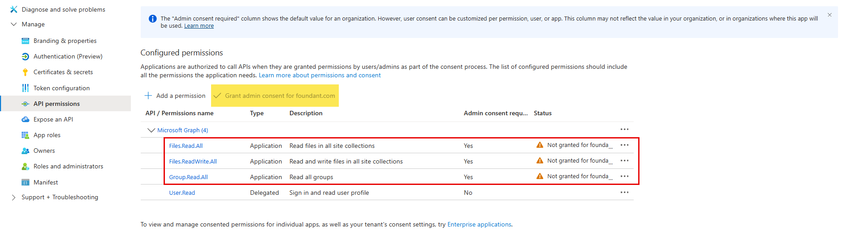Open the ellipsis menu for Files.Read.All
The image size is (847, 239).
pos(624,145)
